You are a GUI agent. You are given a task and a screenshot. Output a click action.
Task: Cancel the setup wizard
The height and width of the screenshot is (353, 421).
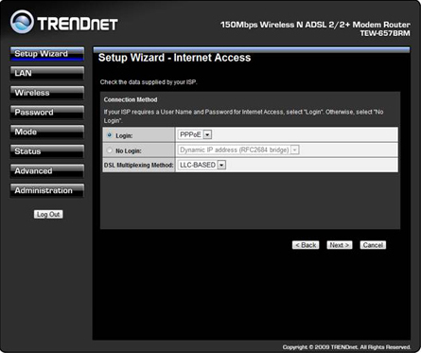click(x=373, y=245)
